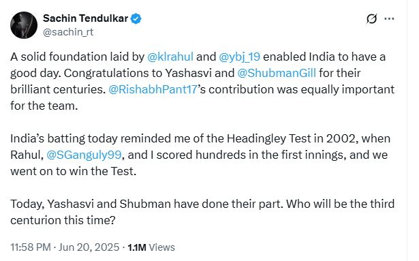Open the Sachin Tendulkar display name
The height and width of the screenshot is (261, 419).
pos(85,18)
